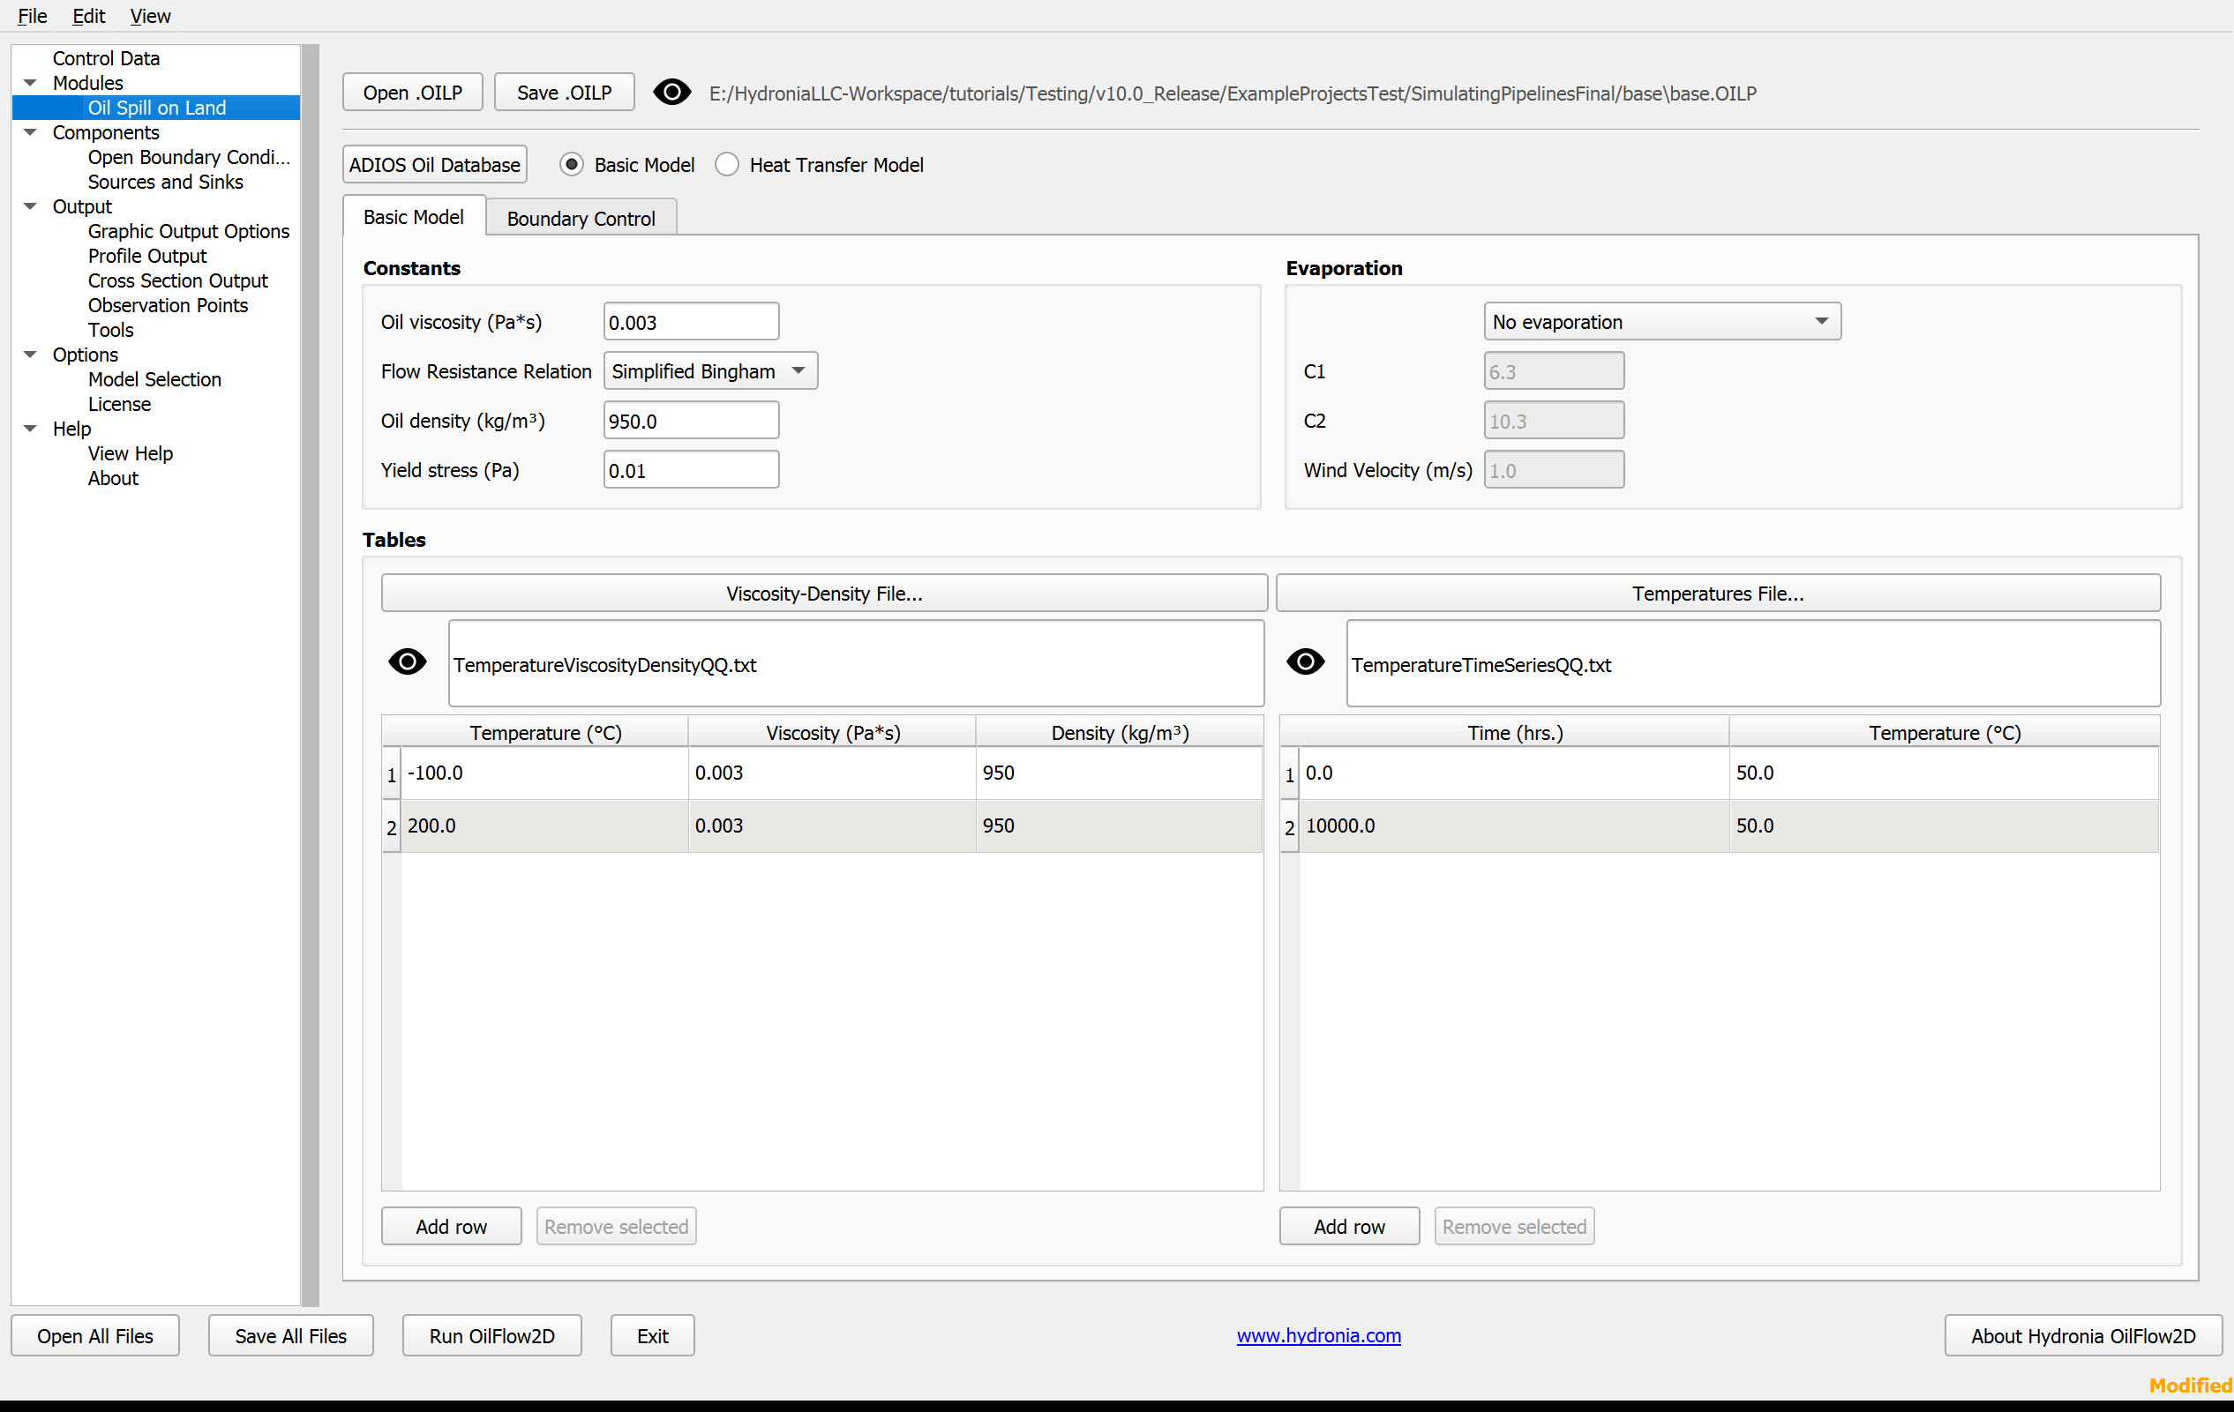Collapse the Options tree node
2234x1412 pixels.
pos(31,355)
